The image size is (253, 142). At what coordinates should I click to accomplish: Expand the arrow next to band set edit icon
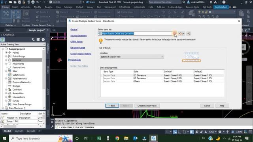(183, 34)
